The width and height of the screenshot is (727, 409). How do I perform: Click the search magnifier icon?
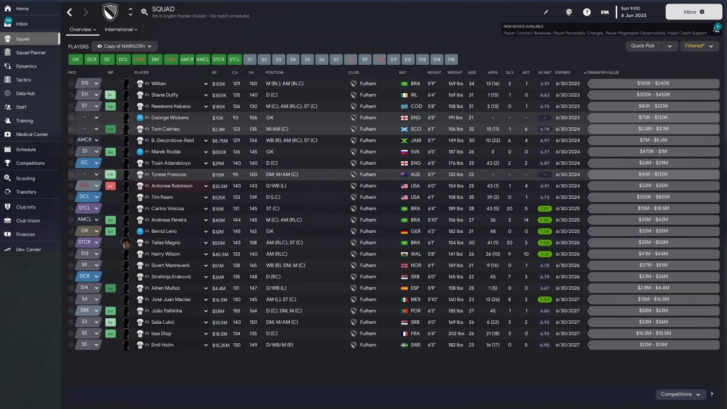click(x=144, y=12)
